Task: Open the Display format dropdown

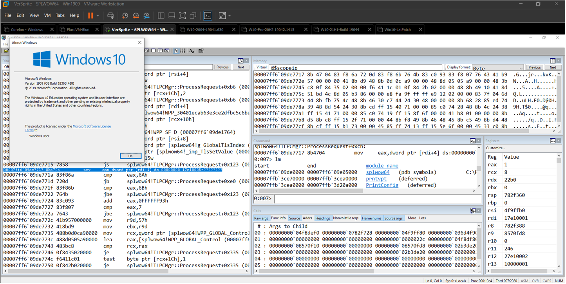Action: pos(497,68)
